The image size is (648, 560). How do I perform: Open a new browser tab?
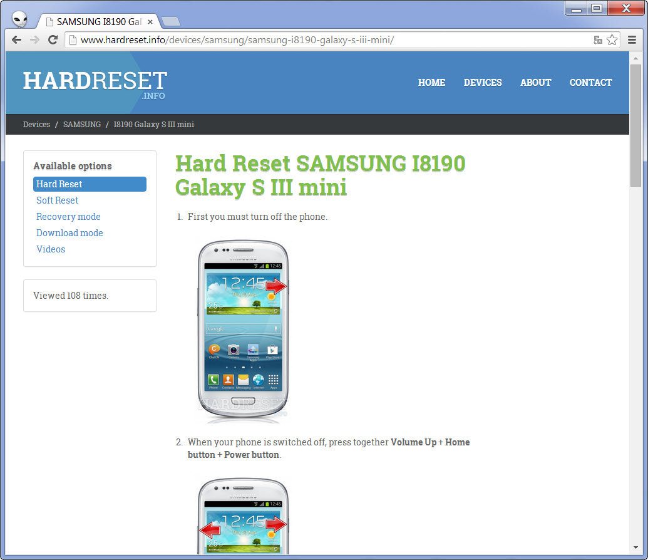[x=171, y=21]
